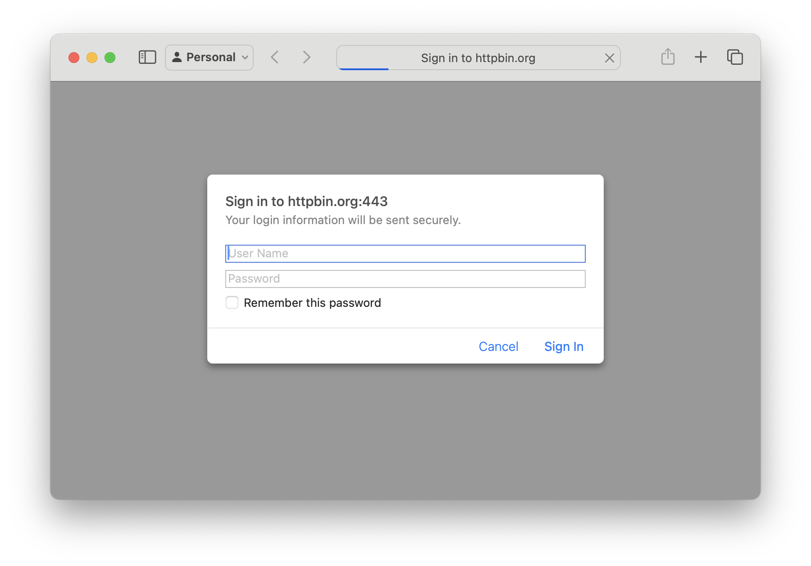Stop loading the httpbin.org page
This screenshot has height=566, width=811.
609,58
